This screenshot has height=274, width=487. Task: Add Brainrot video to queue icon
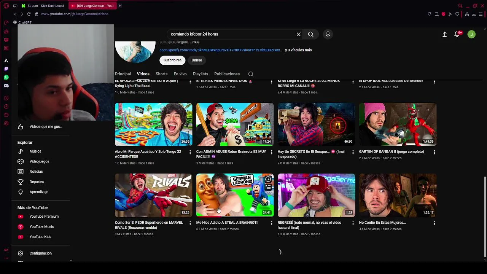pos(268,187)
